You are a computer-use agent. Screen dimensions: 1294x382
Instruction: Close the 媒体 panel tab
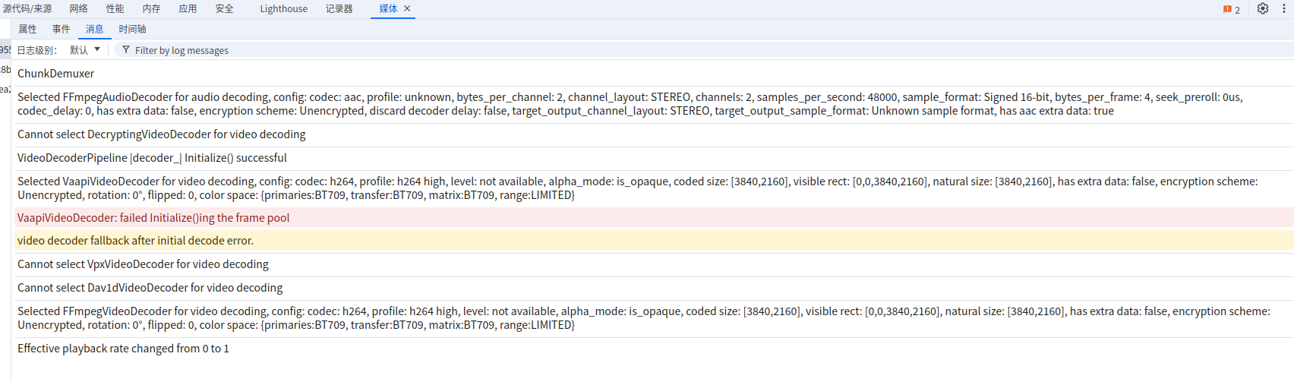pyautogui.click(x=407, y=8)
